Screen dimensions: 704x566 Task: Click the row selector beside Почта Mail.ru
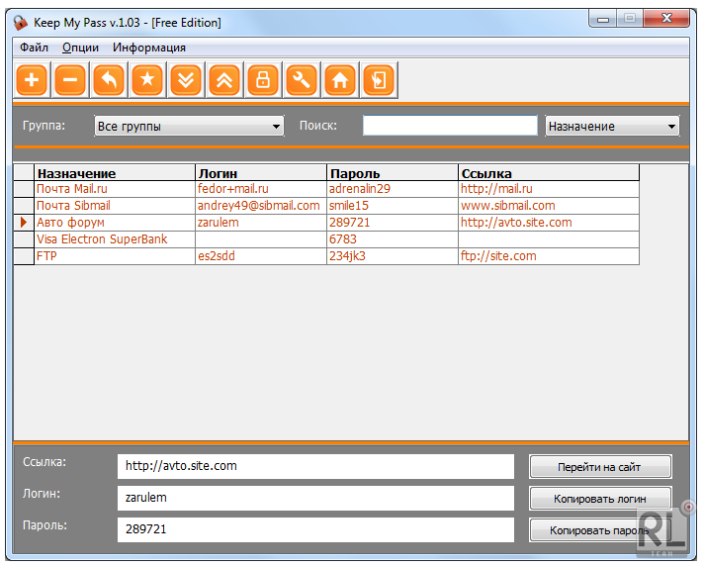pyautogui.click(x=24, y=189)
